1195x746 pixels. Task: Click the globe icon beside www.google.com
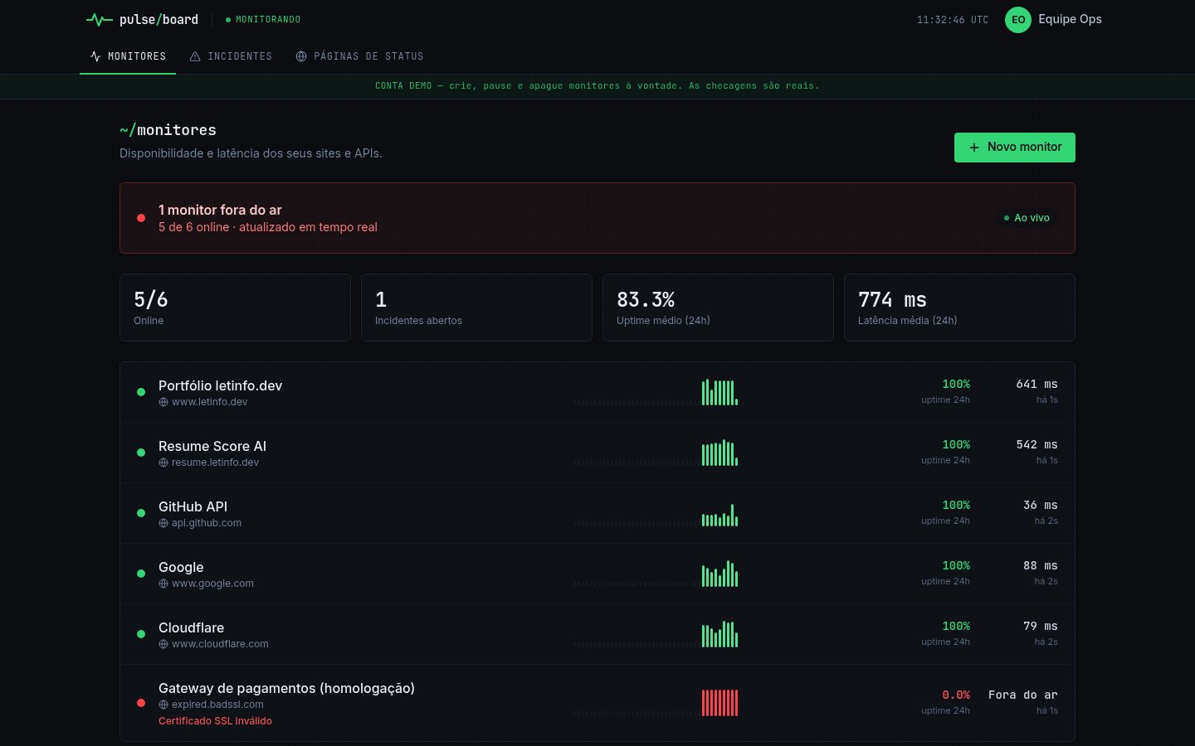[163, 584]
